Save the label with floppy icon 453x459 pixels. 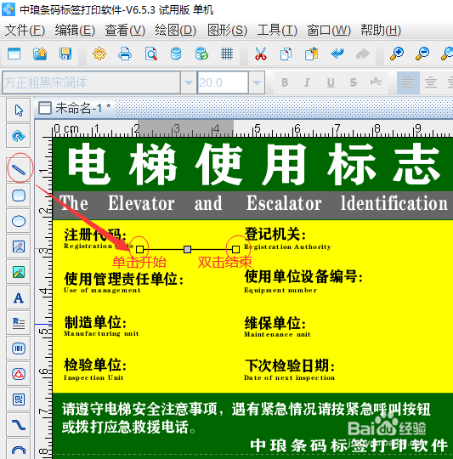(65, 54)
